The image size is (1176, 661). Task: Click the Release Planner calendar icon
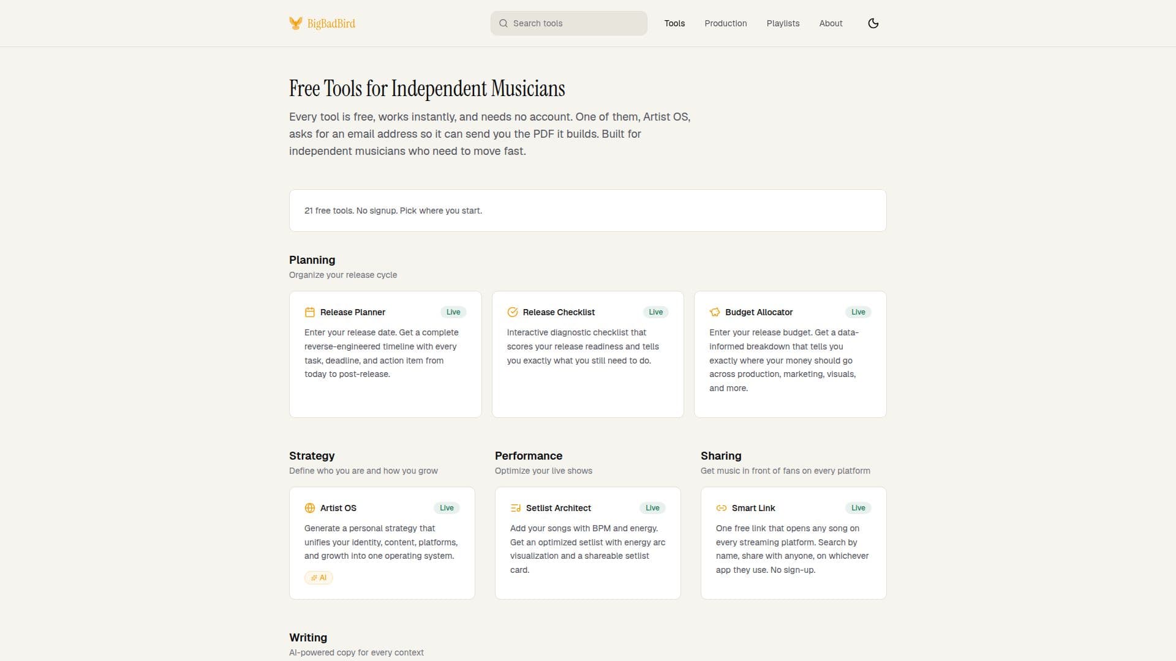tap(310, 312)
